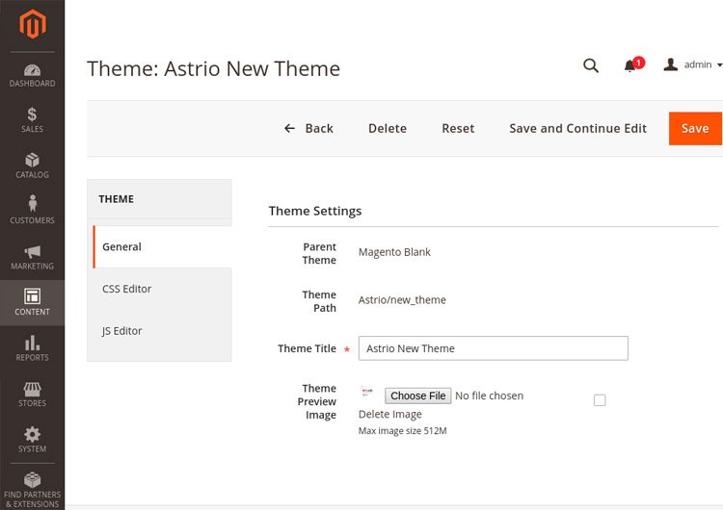The width and height of the screenshot is (723, 510).
Task: Click Save and Continue Edit
Action: (577, 128)
